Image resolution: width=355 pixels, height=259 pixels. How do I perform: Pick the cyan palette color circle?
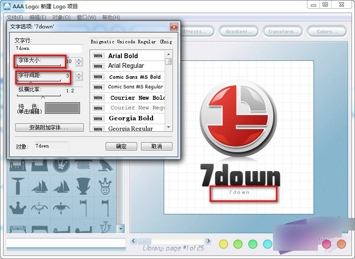[268, 244]
